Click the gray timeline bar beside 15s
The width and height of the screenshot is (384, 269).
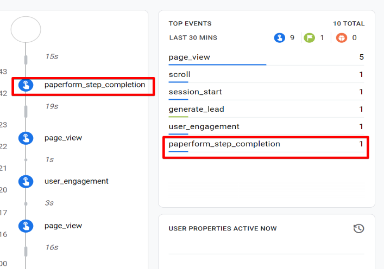click(26, 59)
